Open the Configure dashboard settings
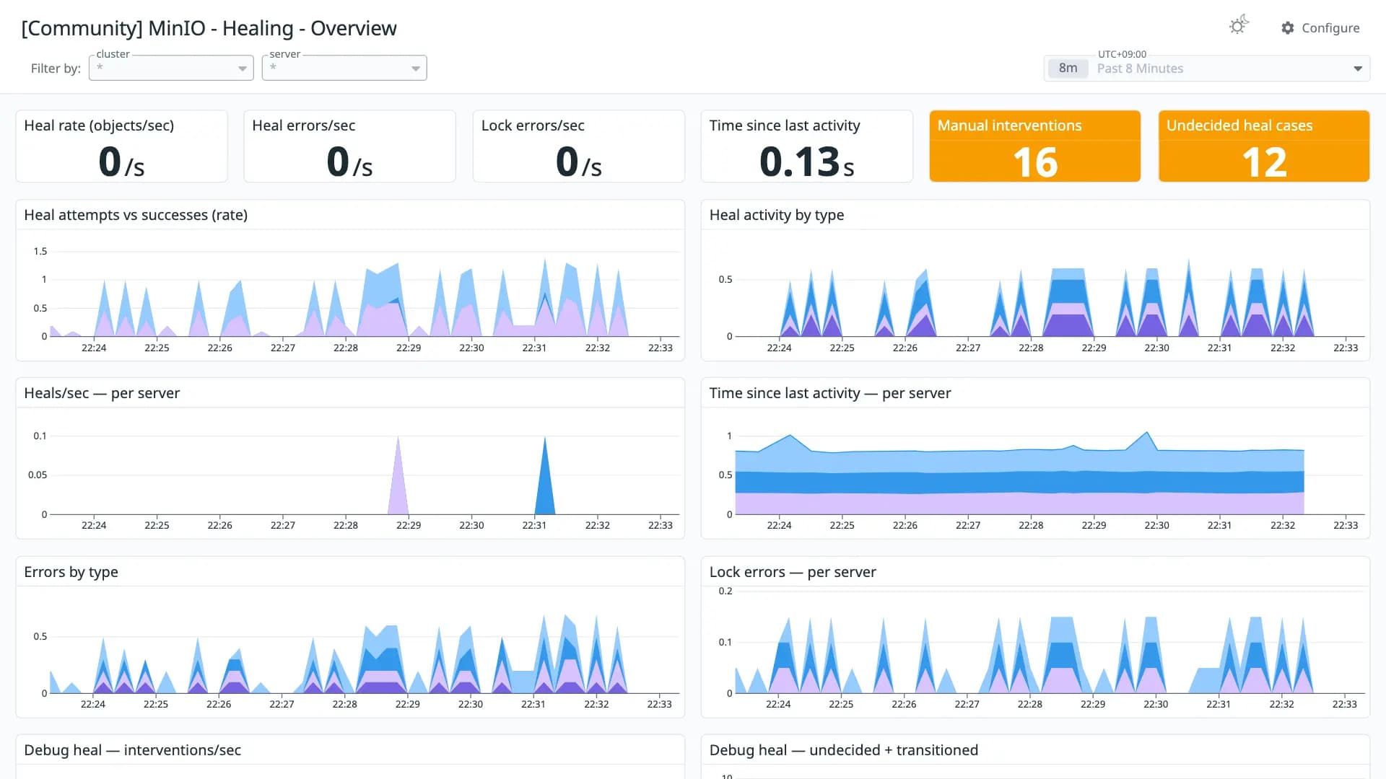The width and height of the screenshot is (1386, 779). tap(1320, 27)
